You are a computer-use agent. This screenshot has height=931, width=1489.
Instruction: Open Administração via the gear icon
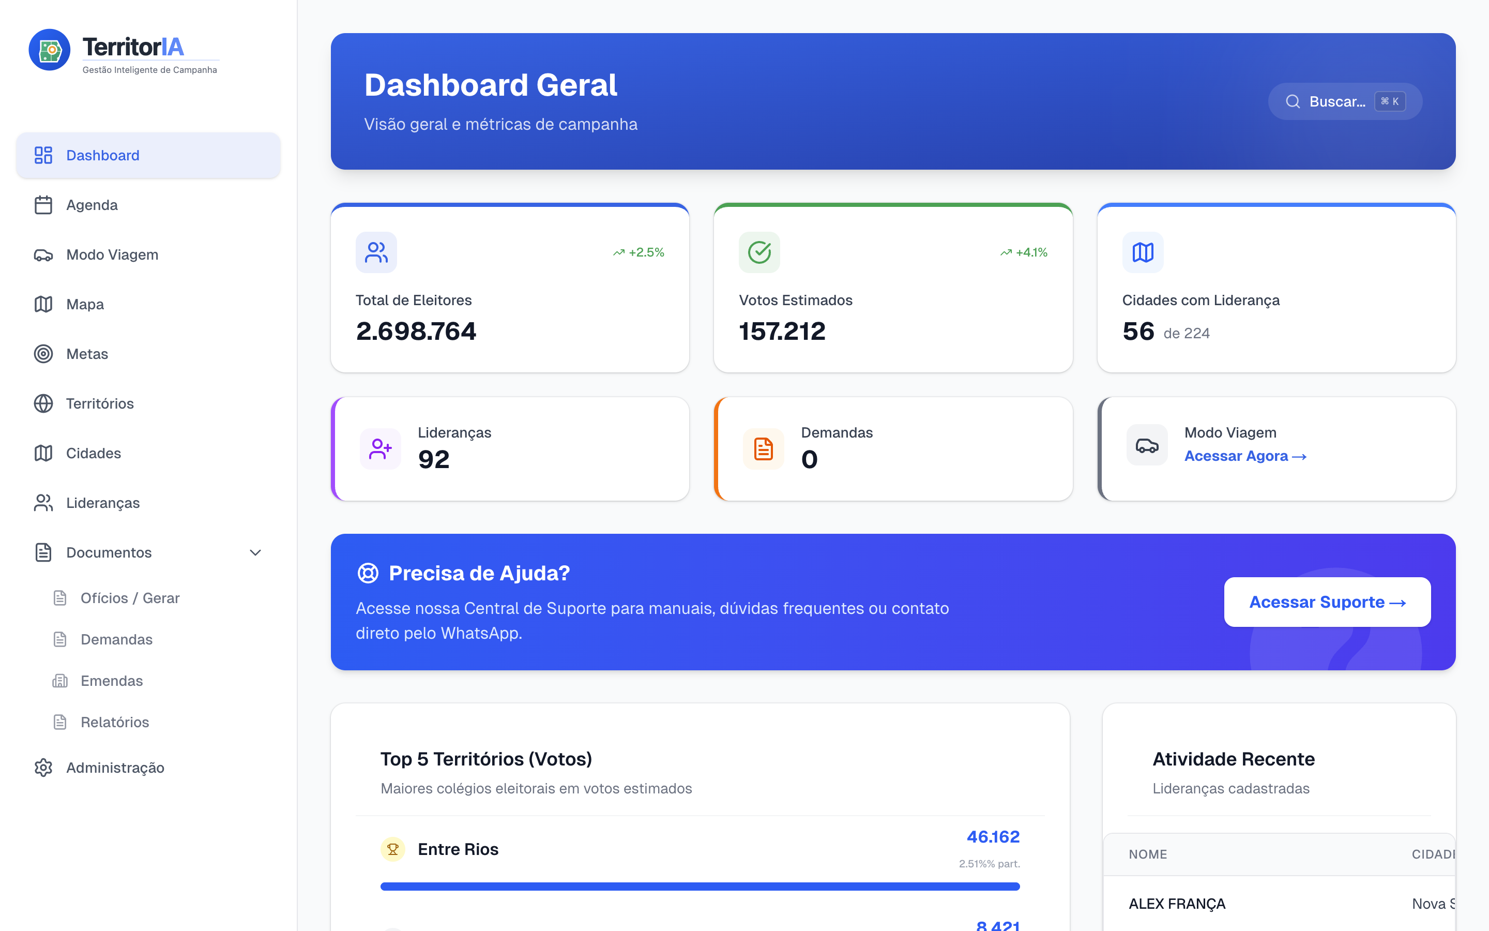point(43,768)
